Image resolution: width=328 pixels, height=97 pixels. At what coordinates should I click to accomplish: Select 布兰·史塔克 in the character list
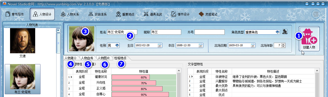pyautogui.click(x=23, y=79)
